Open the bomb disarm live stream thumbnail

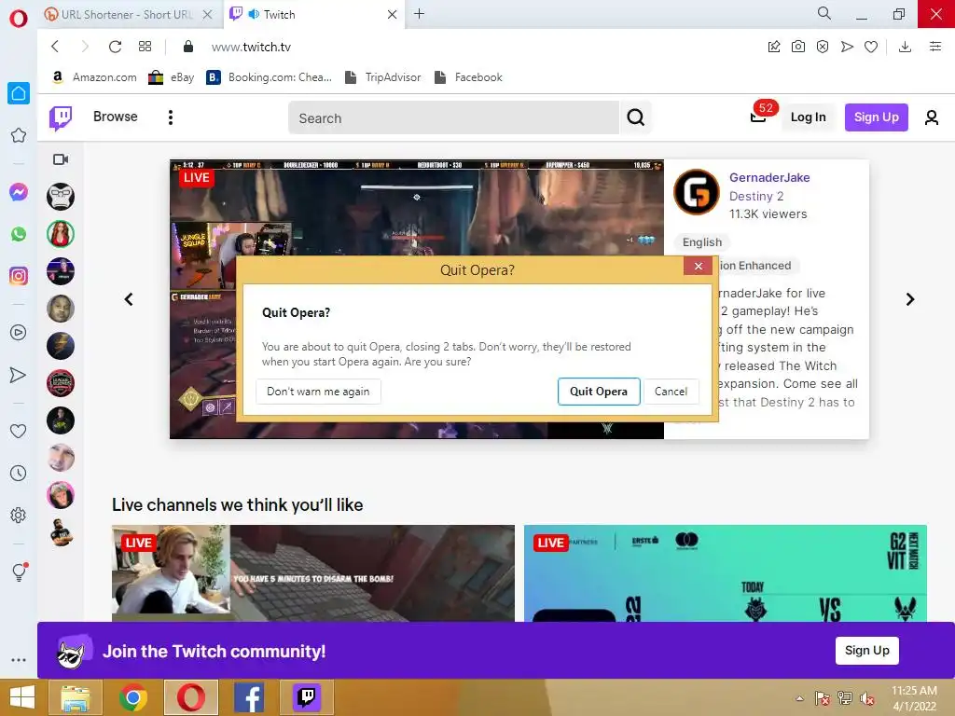click(x=313, y=573)
